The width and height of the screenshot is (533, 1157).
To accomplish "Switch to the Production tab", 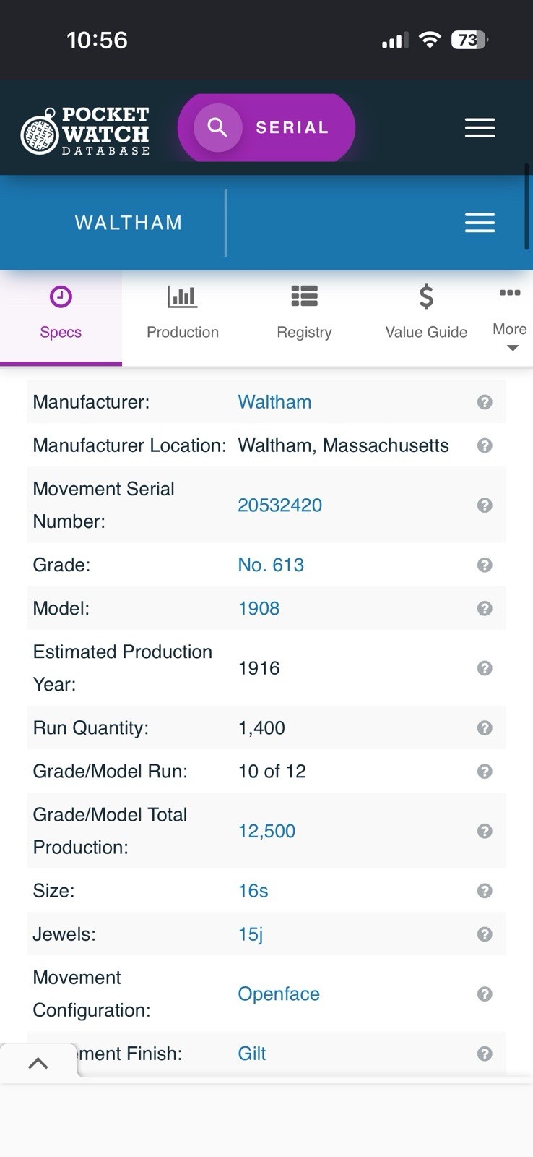I will tap(183, 317).
